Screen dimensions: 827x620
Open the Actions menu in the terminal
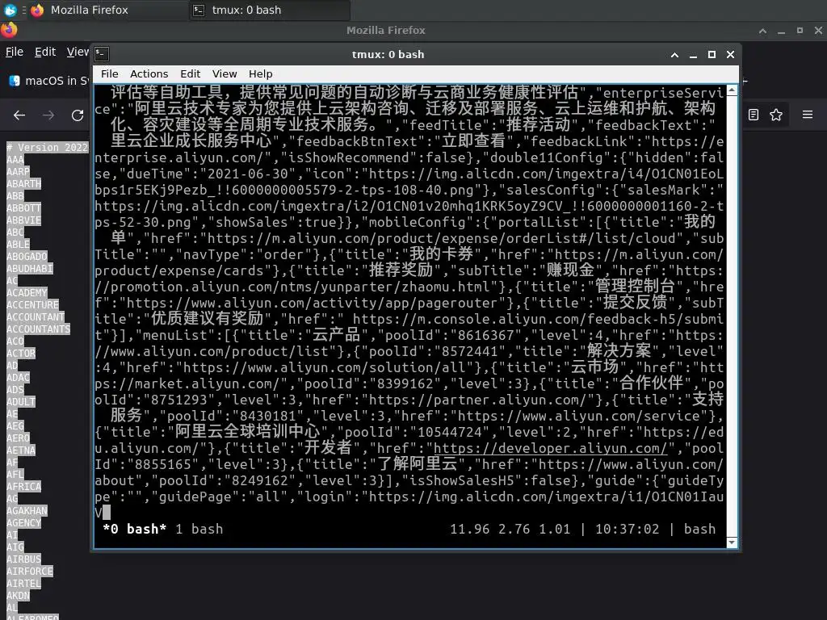(149, 73)
